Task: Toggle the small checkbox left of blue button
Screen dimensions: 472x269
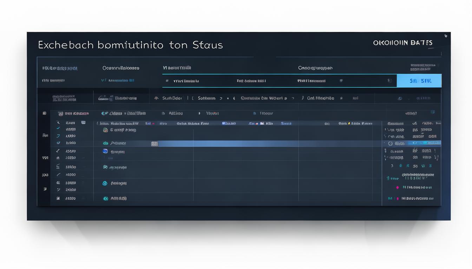Action: 389,81
